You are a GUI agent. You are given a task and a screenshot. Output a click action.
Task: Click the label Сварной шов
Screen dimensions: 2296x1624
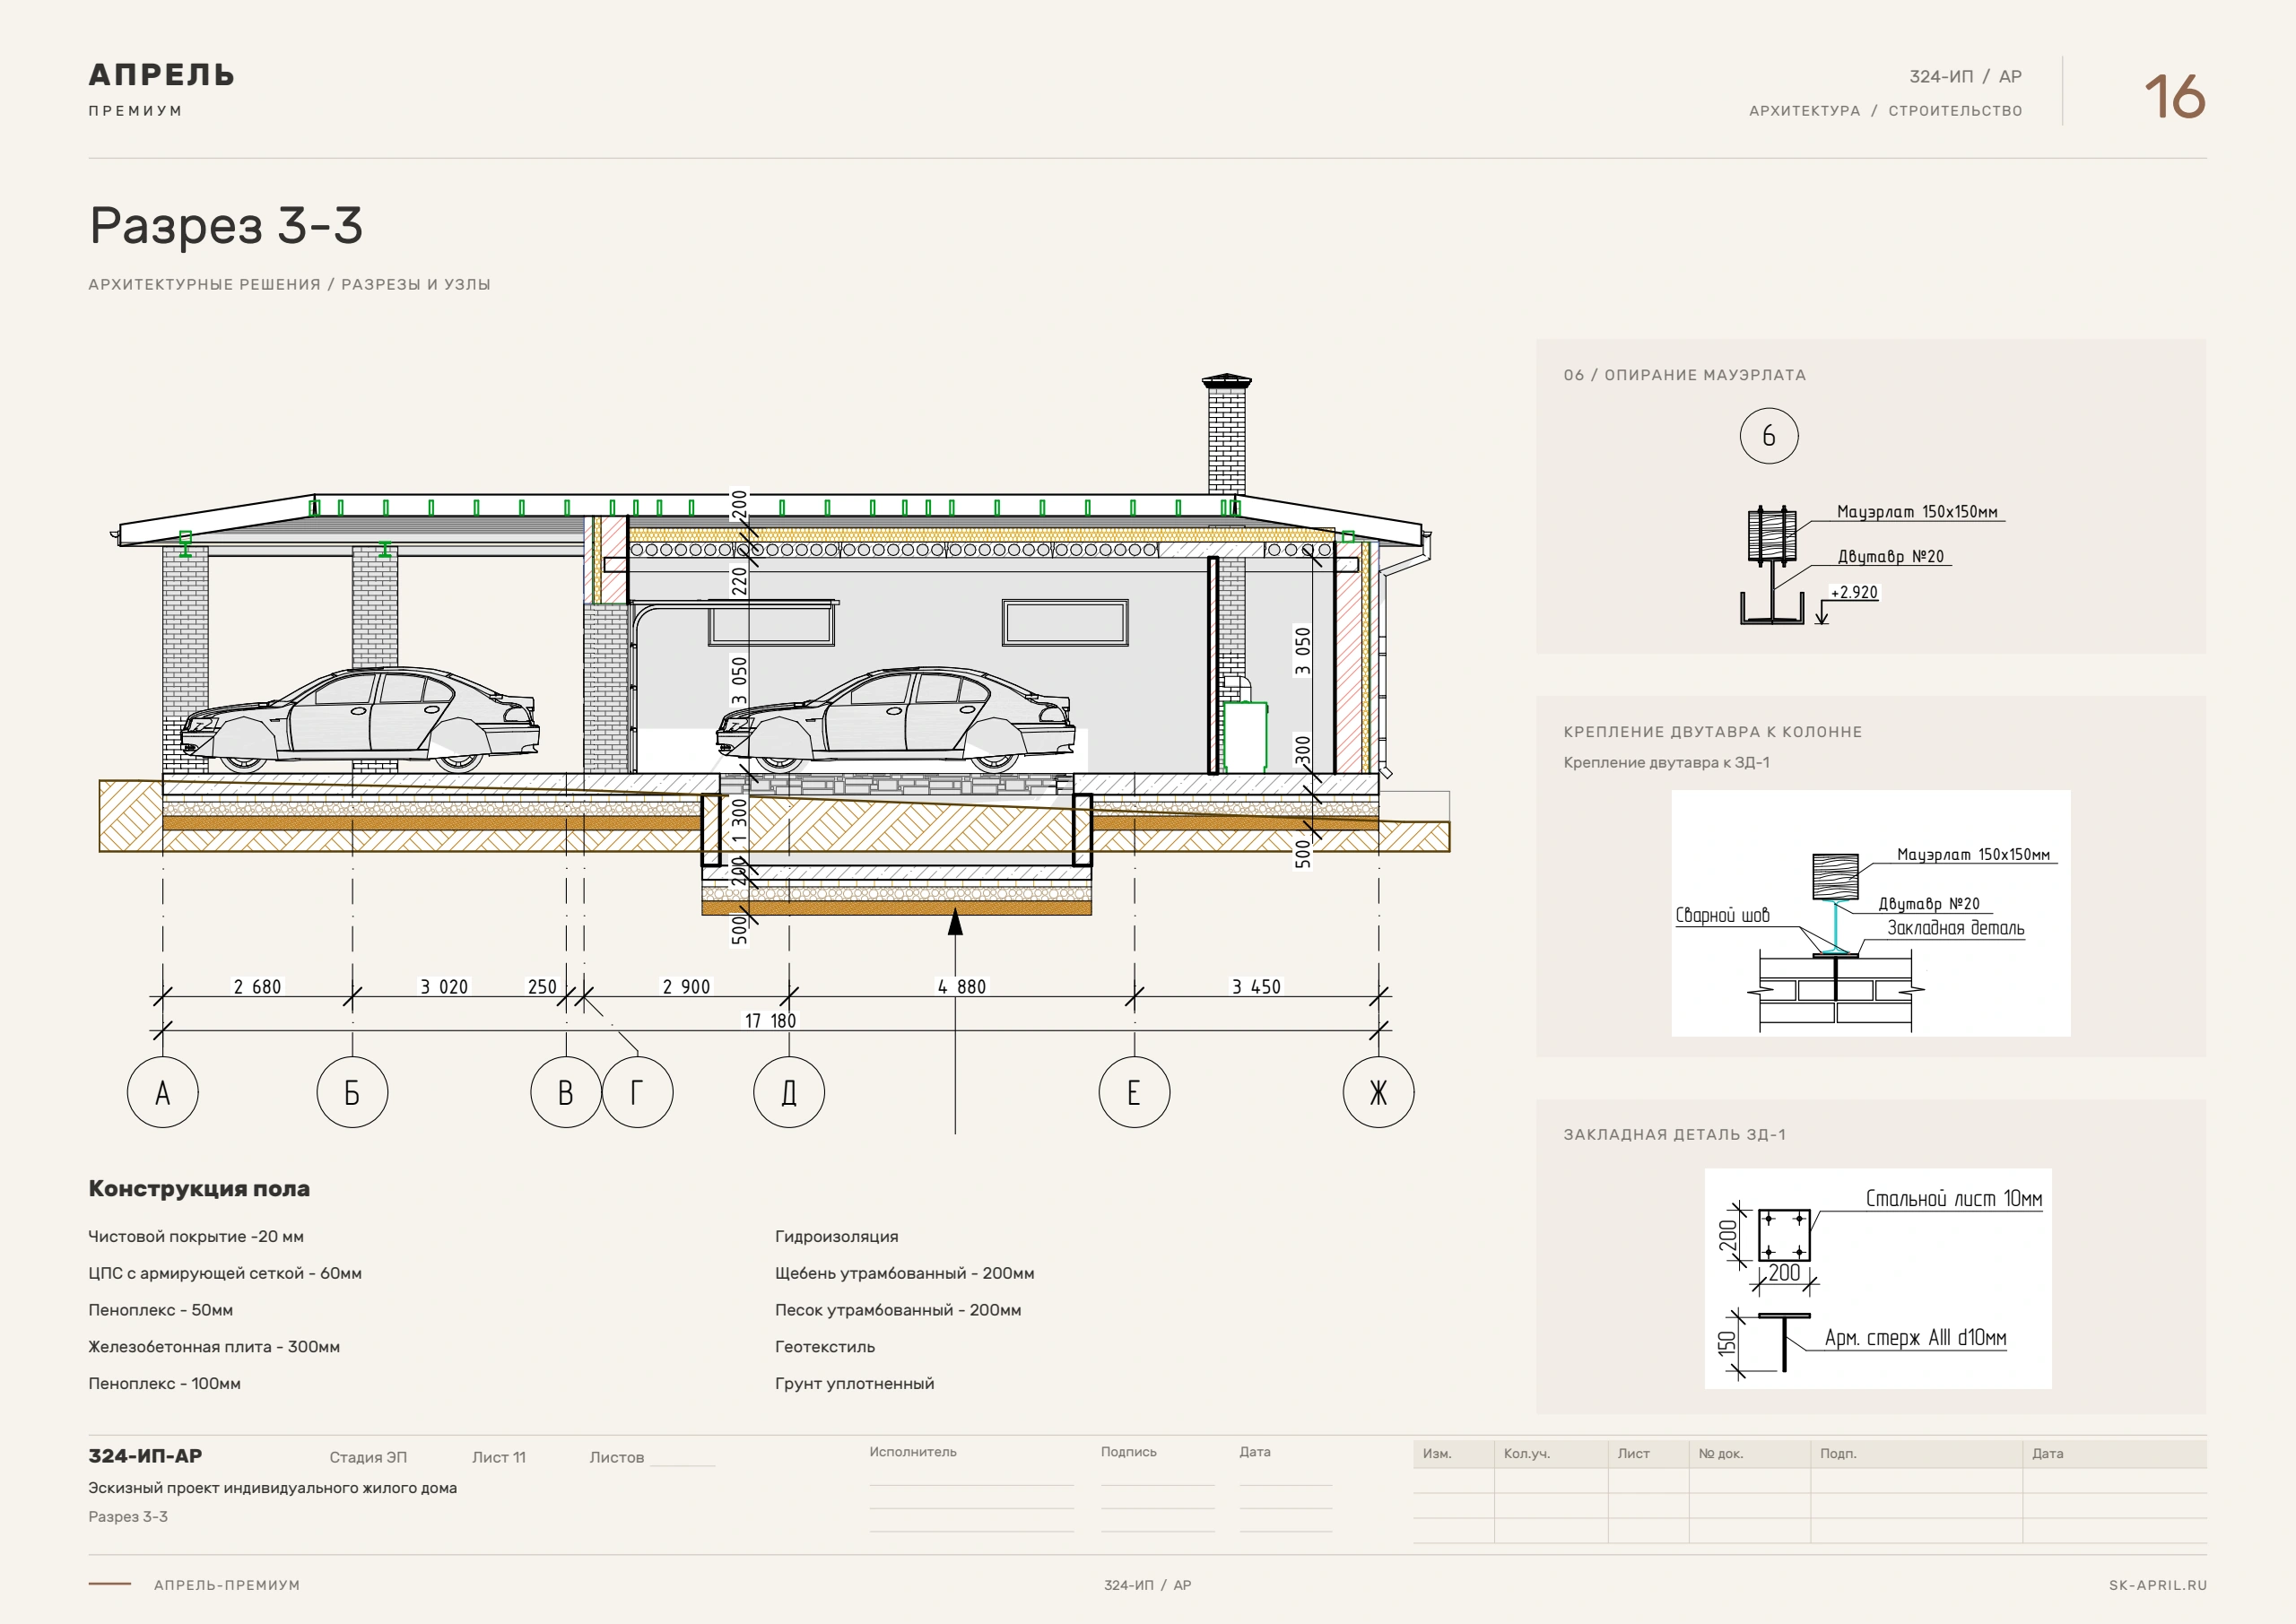tap(1722, 915)
